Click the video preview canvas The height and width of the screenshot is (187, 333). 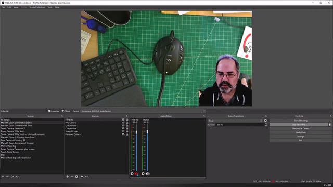(x=166, y=59)
